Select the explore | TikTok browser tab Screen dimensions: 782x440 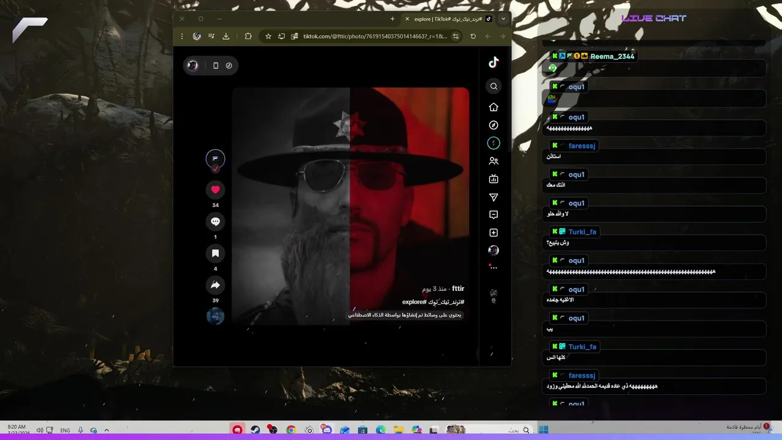tap(449, 19)
